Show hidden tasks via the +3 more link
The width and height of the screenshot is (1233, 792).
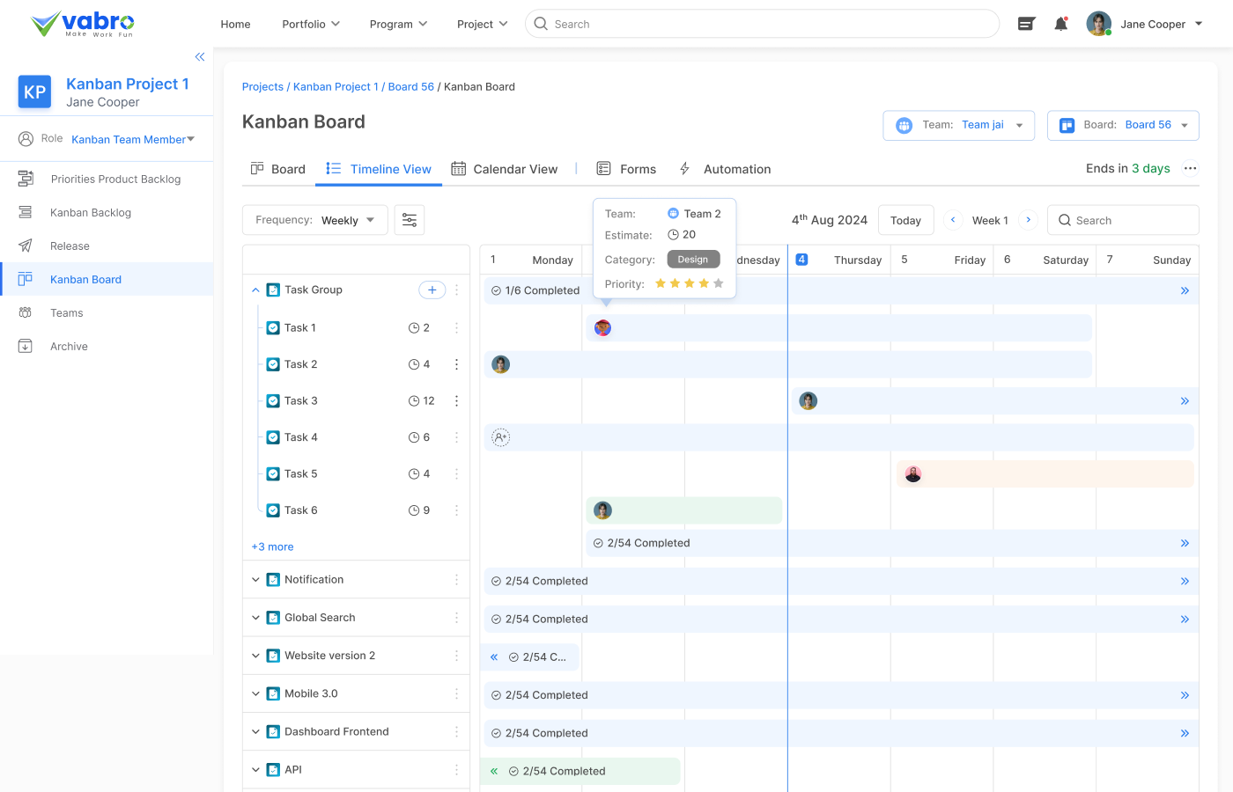point(272,546)
